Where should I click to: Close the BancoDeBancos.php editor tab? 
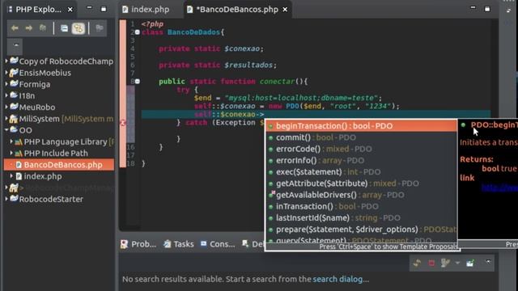pyautogui.click(x=285, y=10)
